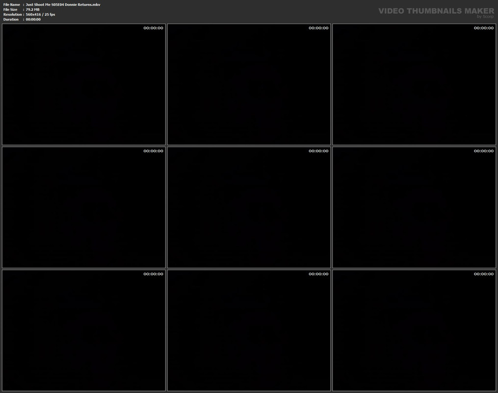
Task: Select the first thumbnail in the middle row
Action: click(x=84, y=207)
